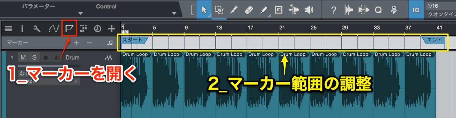Click the 4/4 time signature
Screen dimensions: 456x118
coord(125,32)
